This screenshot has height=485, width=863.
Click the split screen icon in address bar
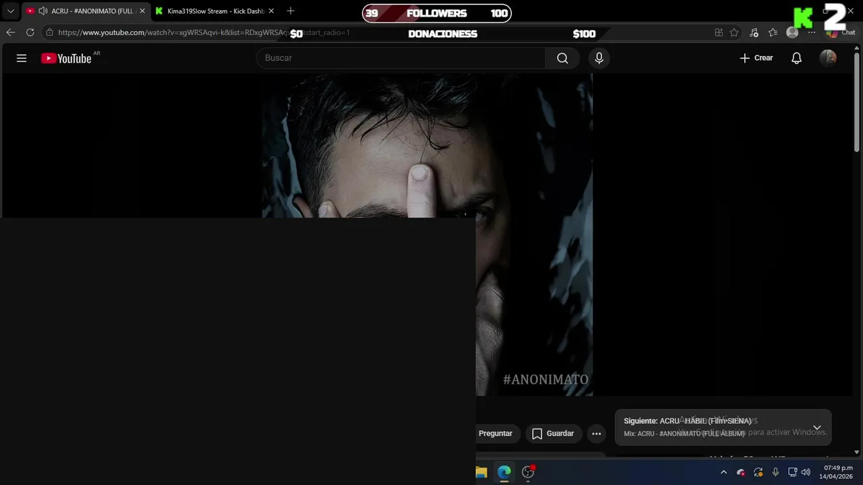click(719, 32)
